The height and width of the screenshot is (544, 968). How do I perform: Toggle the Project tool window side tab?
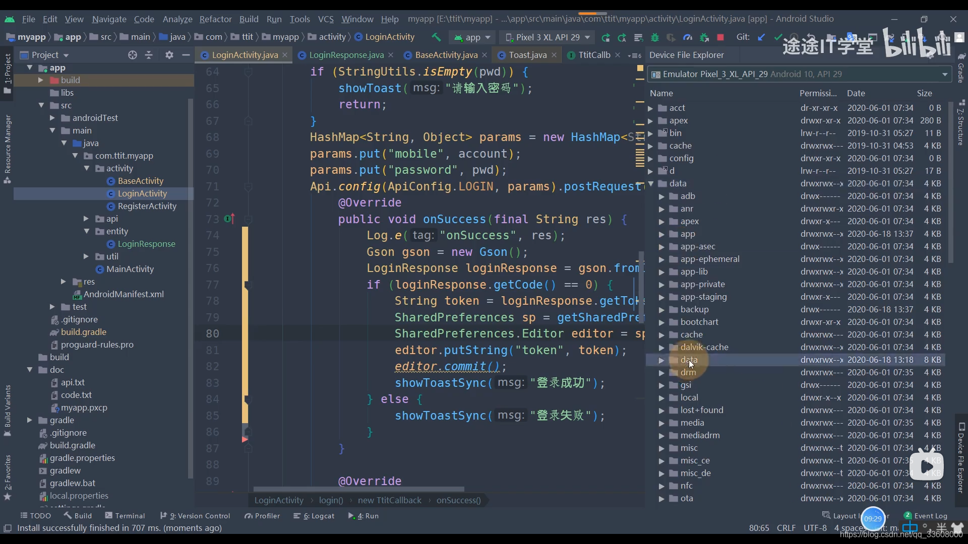(7, 73)
